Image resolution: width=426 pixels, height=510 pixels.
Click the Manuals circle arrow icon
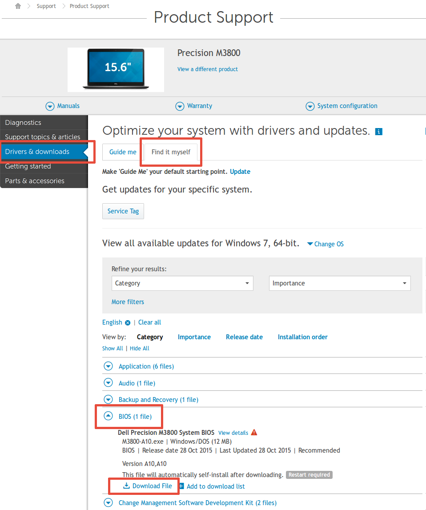point(50,106)
